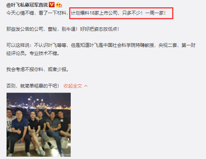Click the opening text 今天心情不错
206x159 pixels.
click(20, 13)
